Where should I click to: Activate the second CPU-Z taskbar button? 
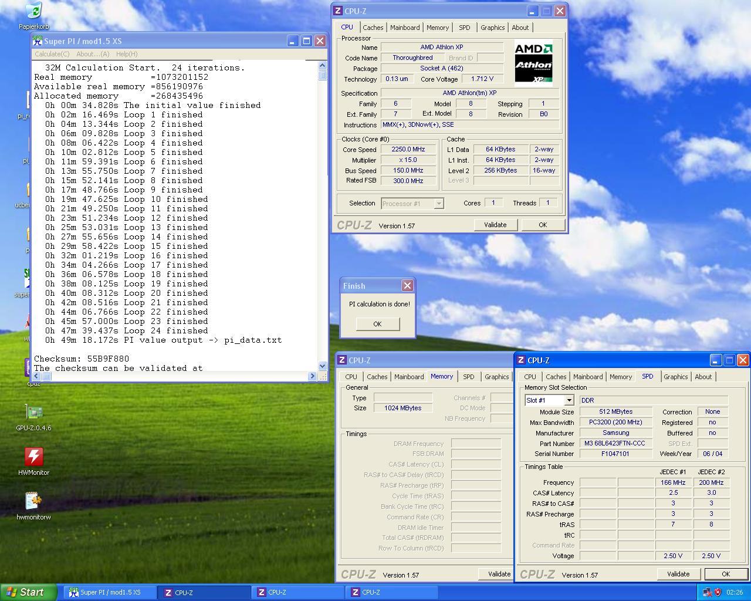click(x=299, y=592)
